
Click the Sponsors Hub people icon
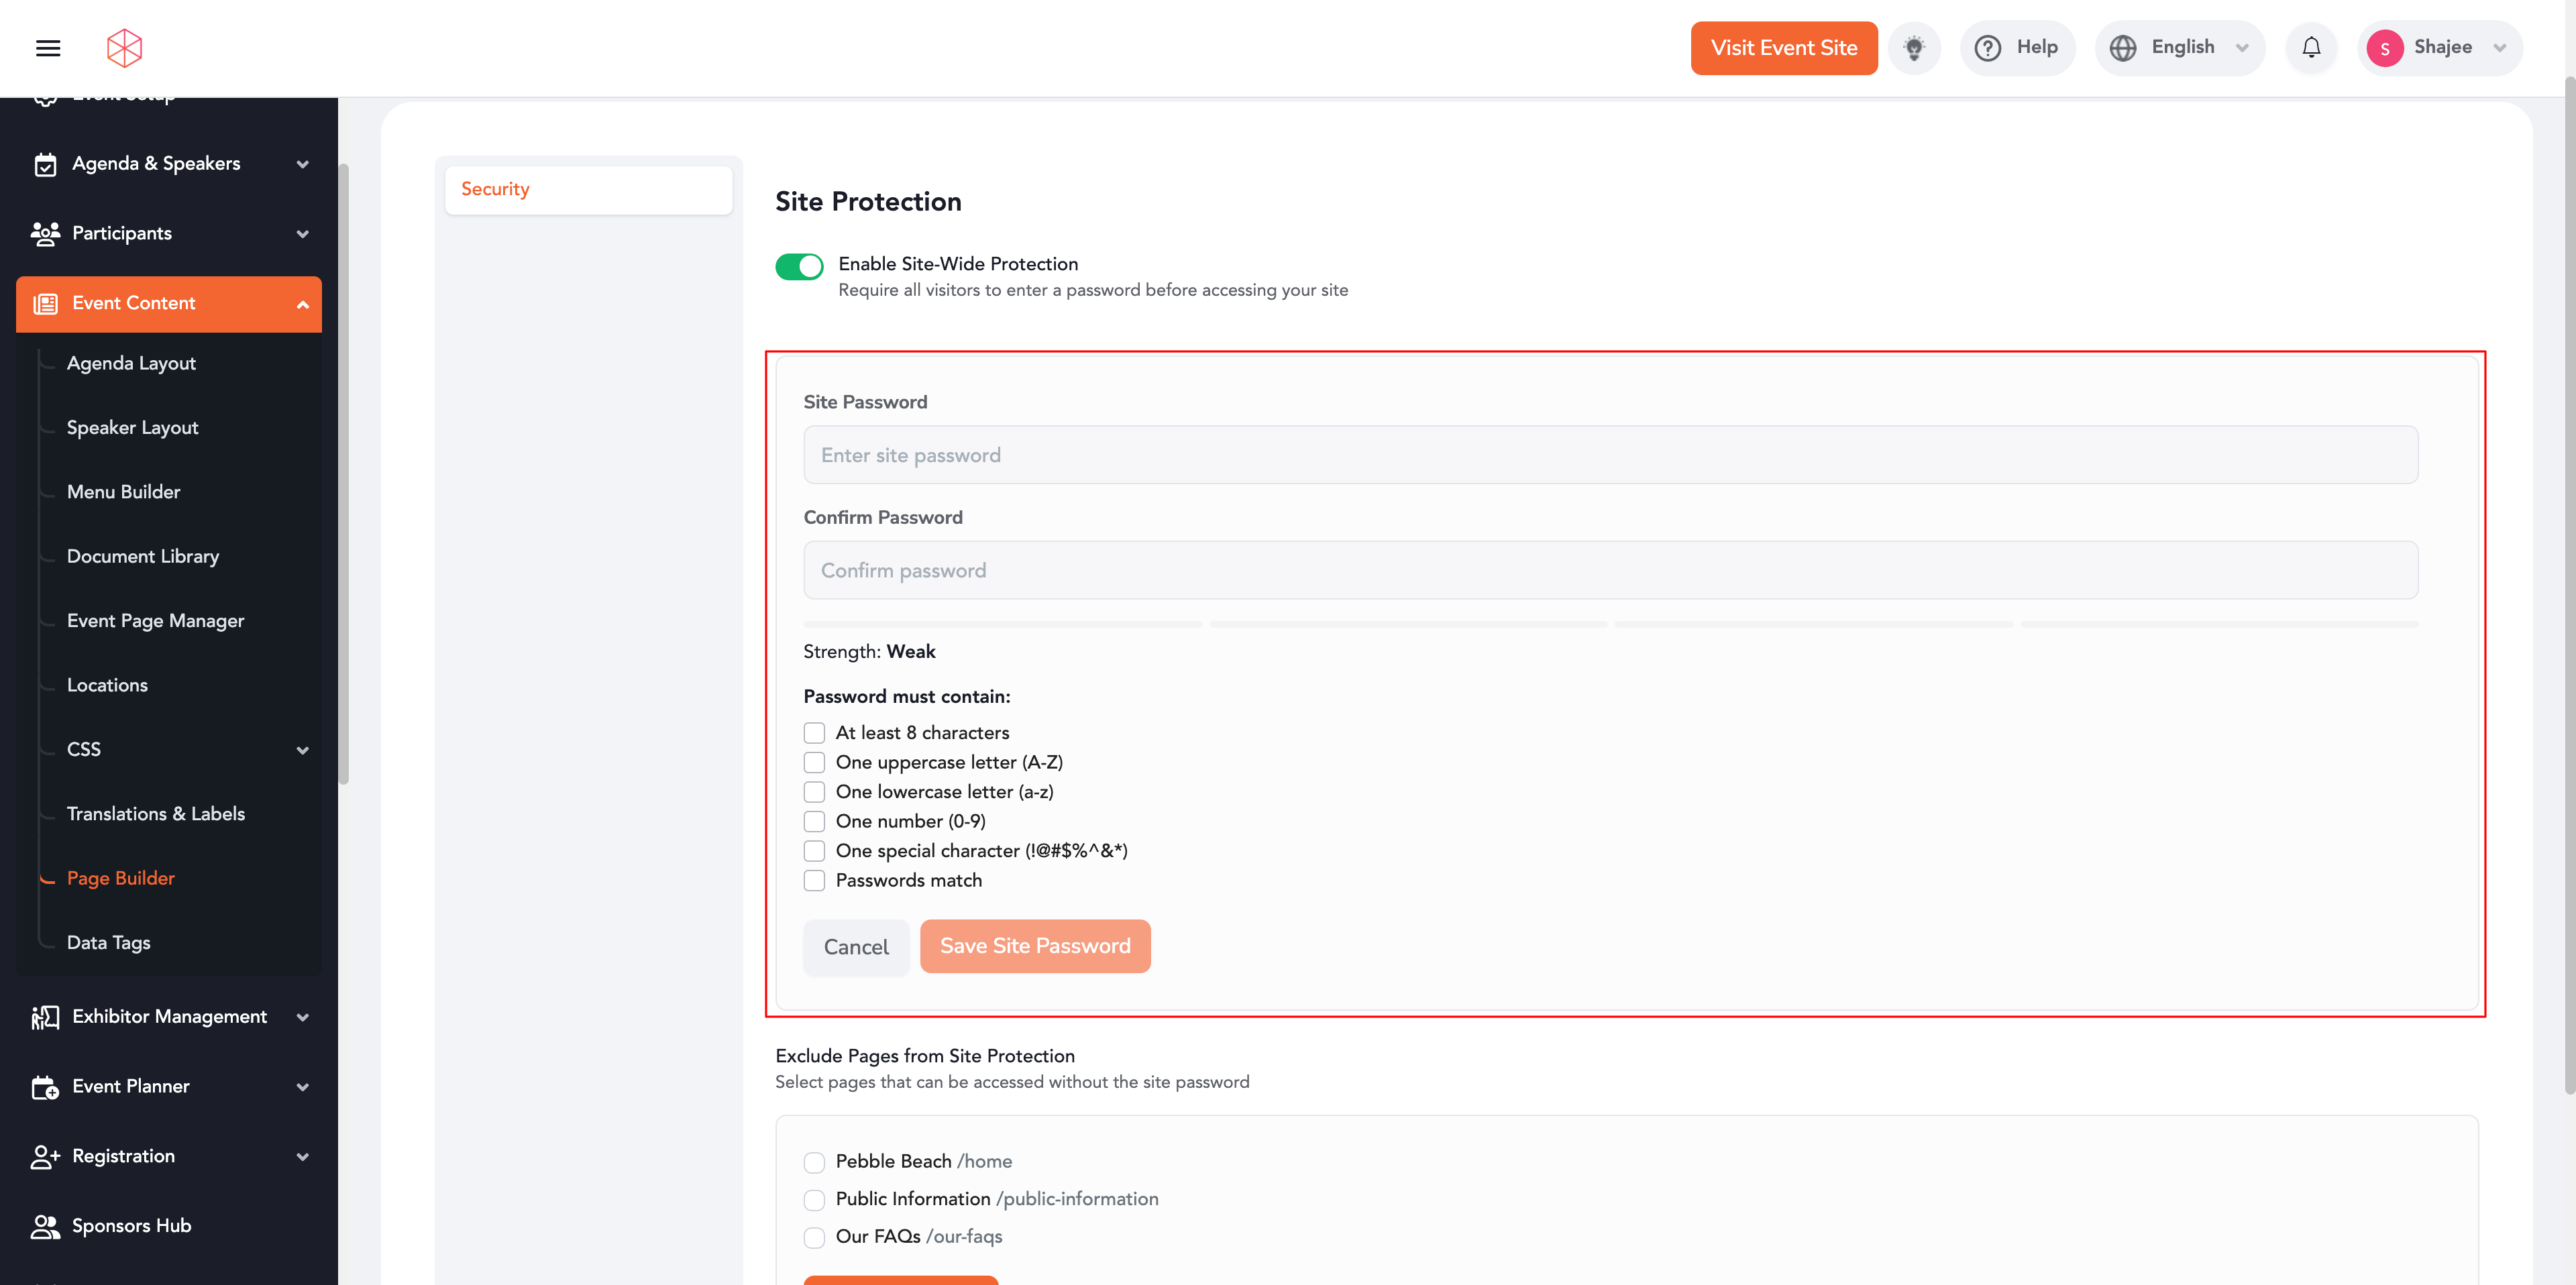pyautogui.click(x=45, y=1226)
